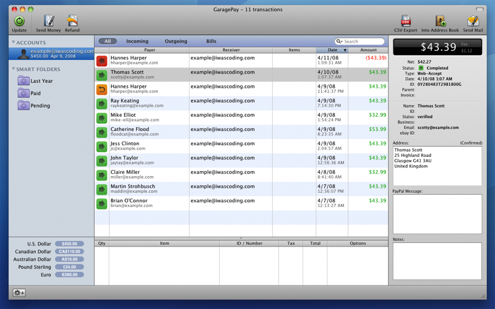Collapse the Smart Folders disclosure triangle
The height and width of the screenshot is (309, 495).
click(13, 69)
